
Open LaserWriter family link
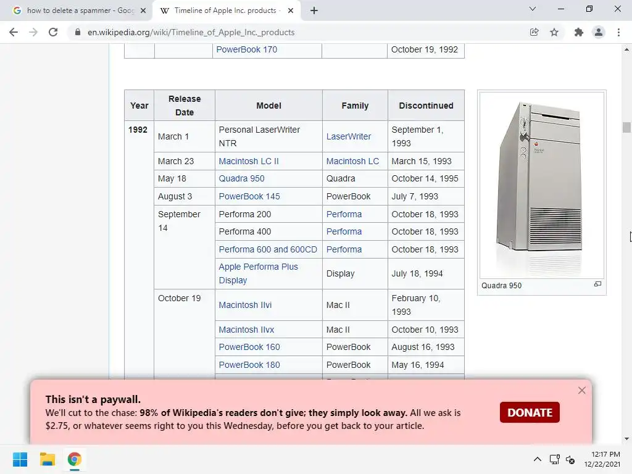click(x=349, y=136)
